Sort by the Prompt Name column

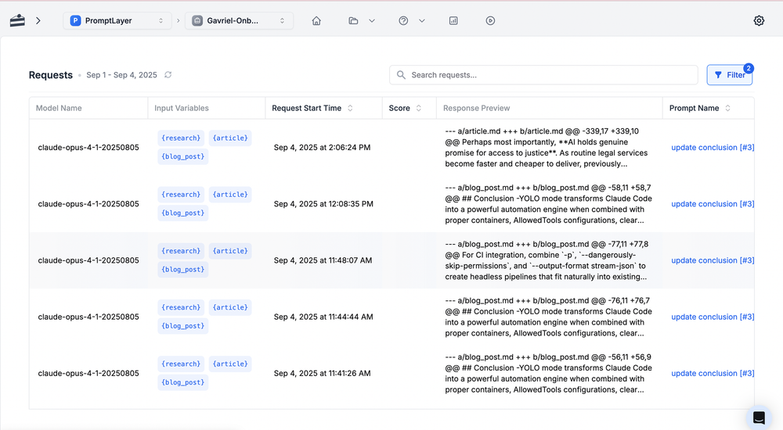tap(700, 109)
